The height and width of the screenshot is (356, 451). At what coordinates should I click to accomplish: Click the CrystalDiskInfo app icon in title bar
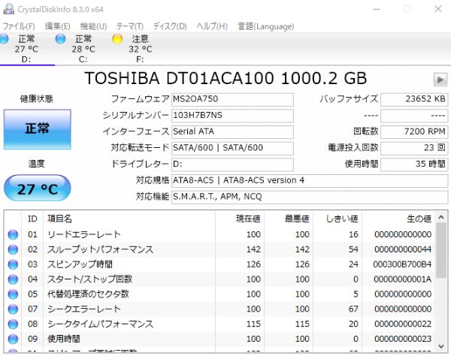[x=8, y=9]
